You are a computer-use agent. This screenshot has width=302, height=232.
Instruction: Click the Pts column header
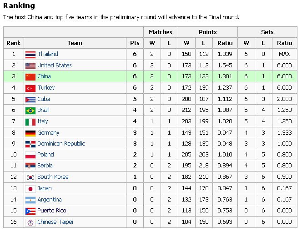point(135,43)
